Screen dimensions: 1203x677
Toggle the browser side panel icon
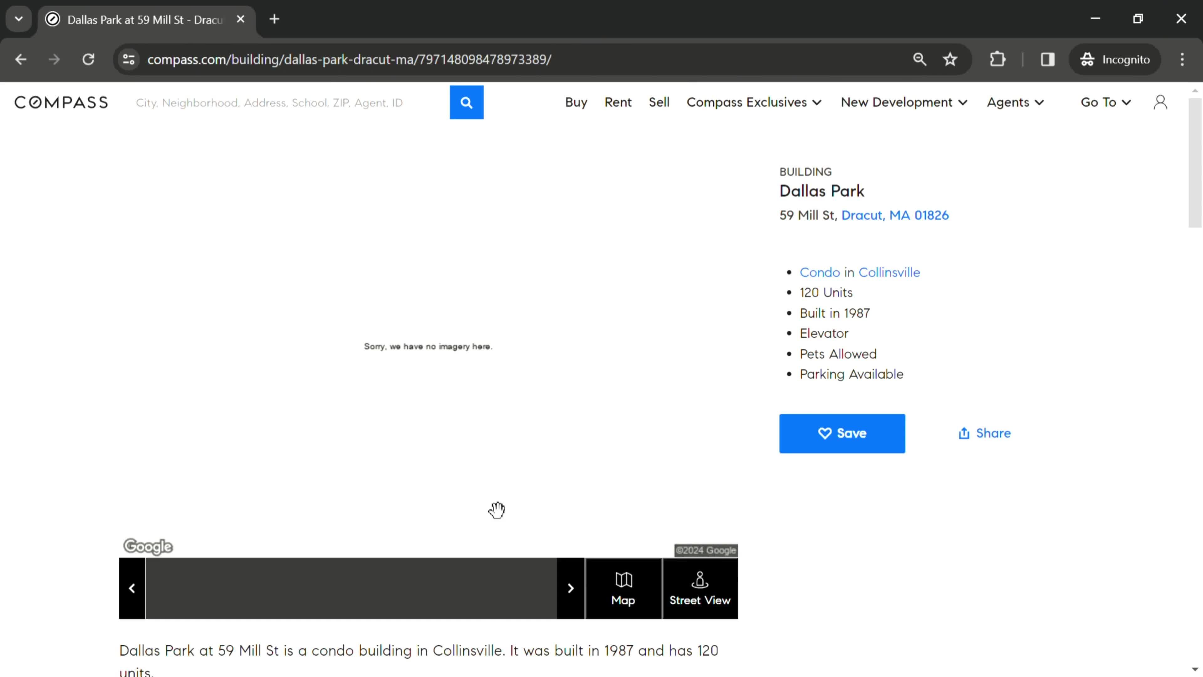tap(1048, 59)
